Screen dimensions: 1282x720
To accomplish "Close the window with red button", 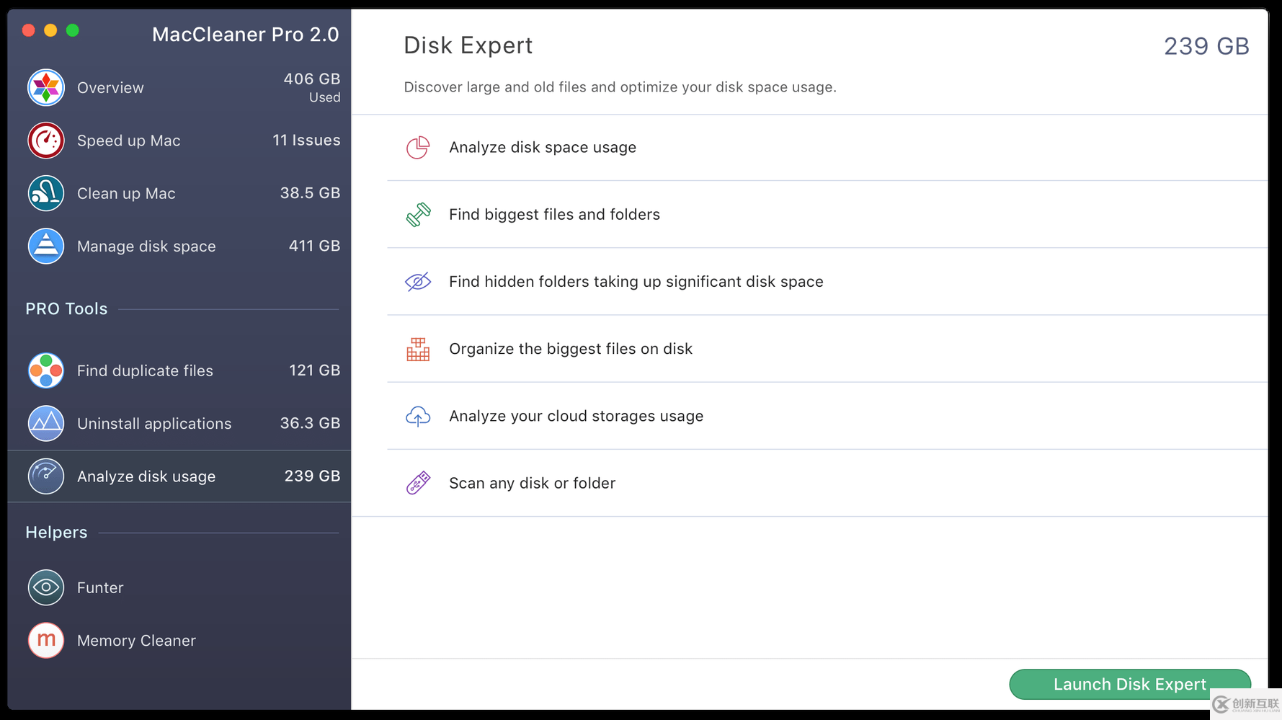I will 29,30.
